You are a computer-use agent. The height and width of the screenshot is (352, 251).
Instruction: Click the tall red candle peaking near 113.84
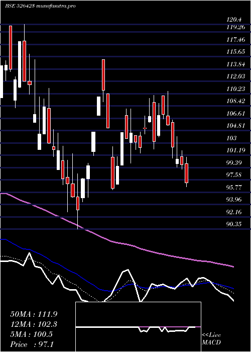pos(103,75)
